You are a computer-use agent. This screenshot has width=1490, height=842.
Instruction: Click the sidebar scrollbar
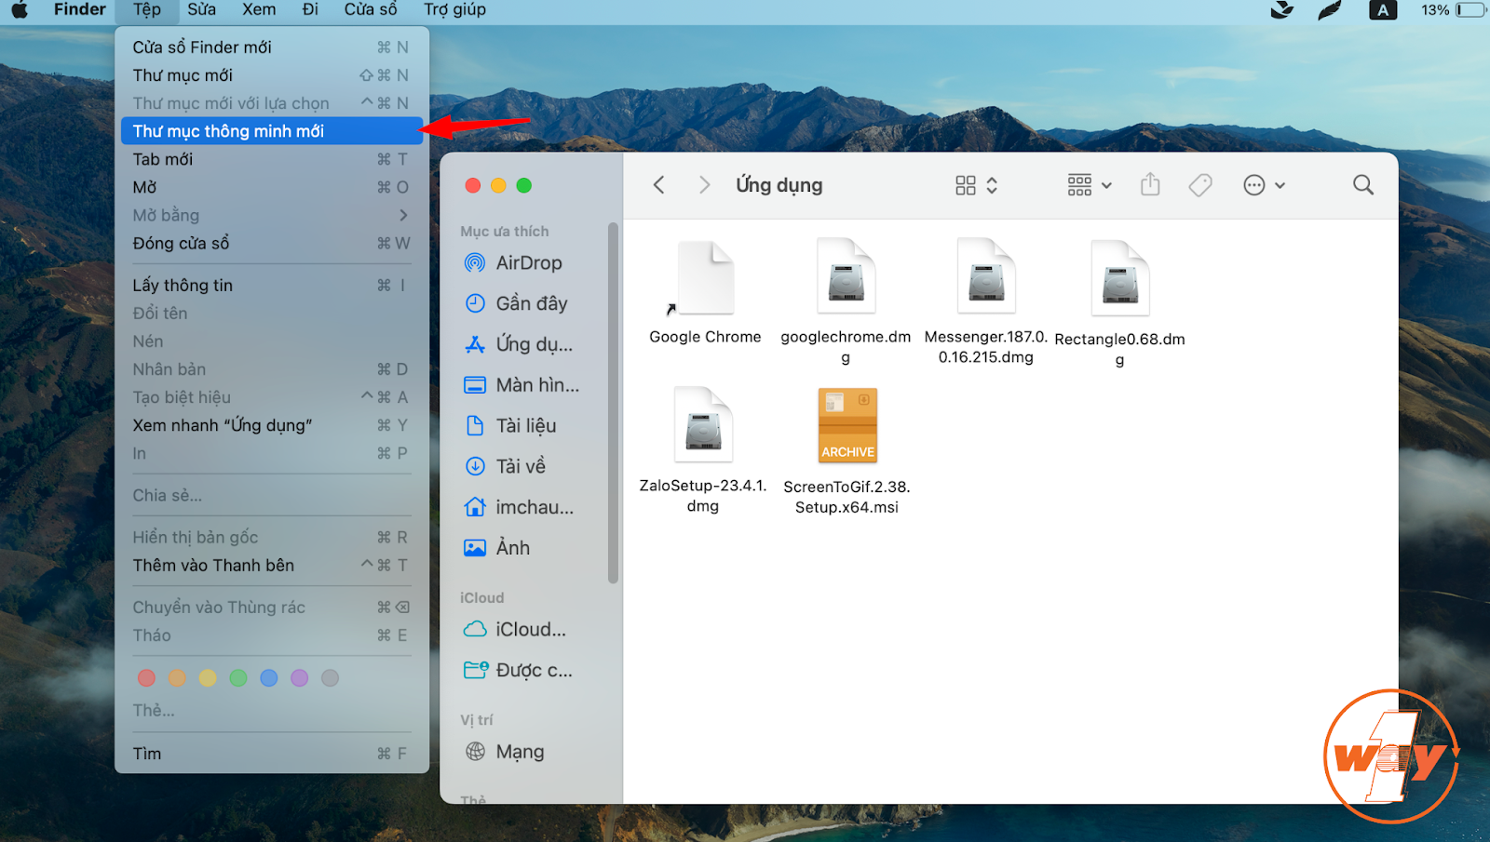click(613, 403)
